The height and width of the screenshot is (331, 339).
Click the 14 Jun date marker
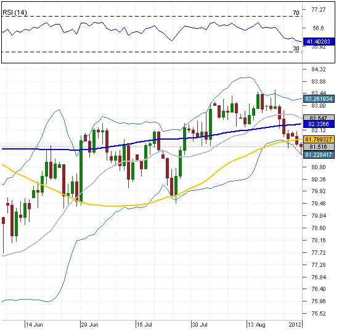(34, 324)
